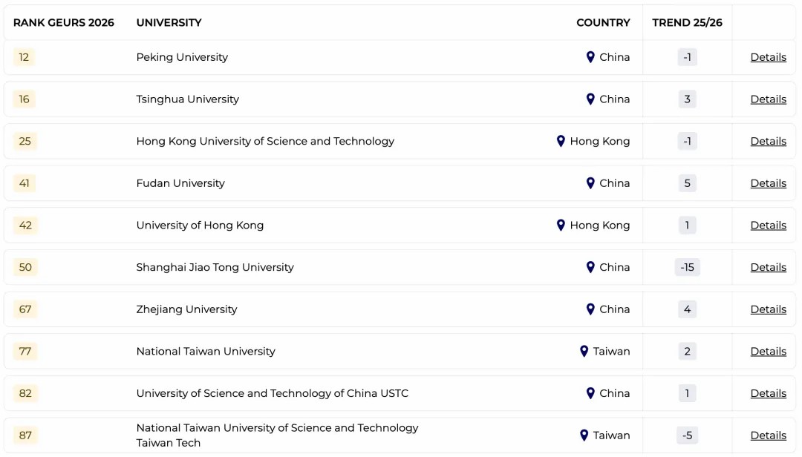View Details for Fudan University
Screen dimensions: 802x457
tap(768, 183)
